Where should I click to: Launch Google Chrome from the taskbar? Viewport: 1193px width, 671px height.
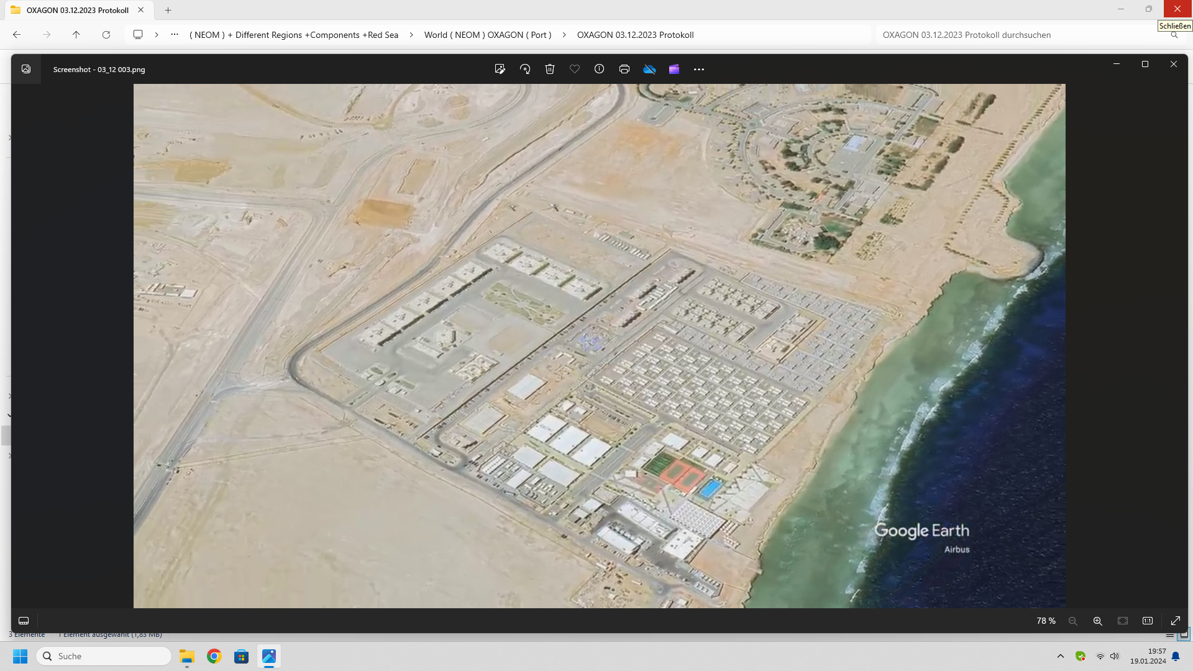click(x=214, y=656)
